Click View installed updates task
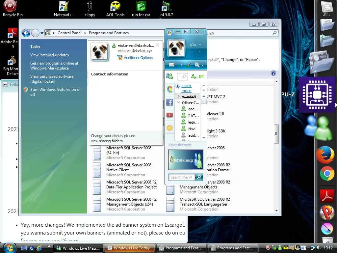Image resolution: width=337 pixels, height=253 pixels. [49, 55]
